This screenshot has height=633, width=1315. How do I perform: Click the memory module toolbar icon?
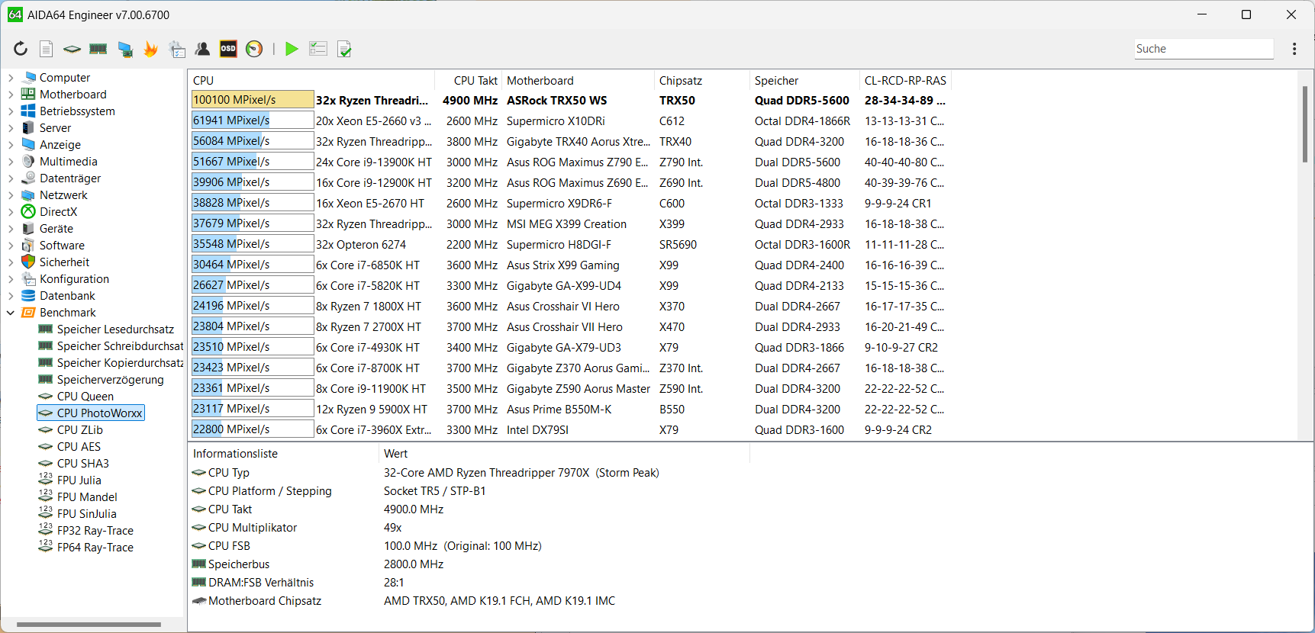pos(98,49)
